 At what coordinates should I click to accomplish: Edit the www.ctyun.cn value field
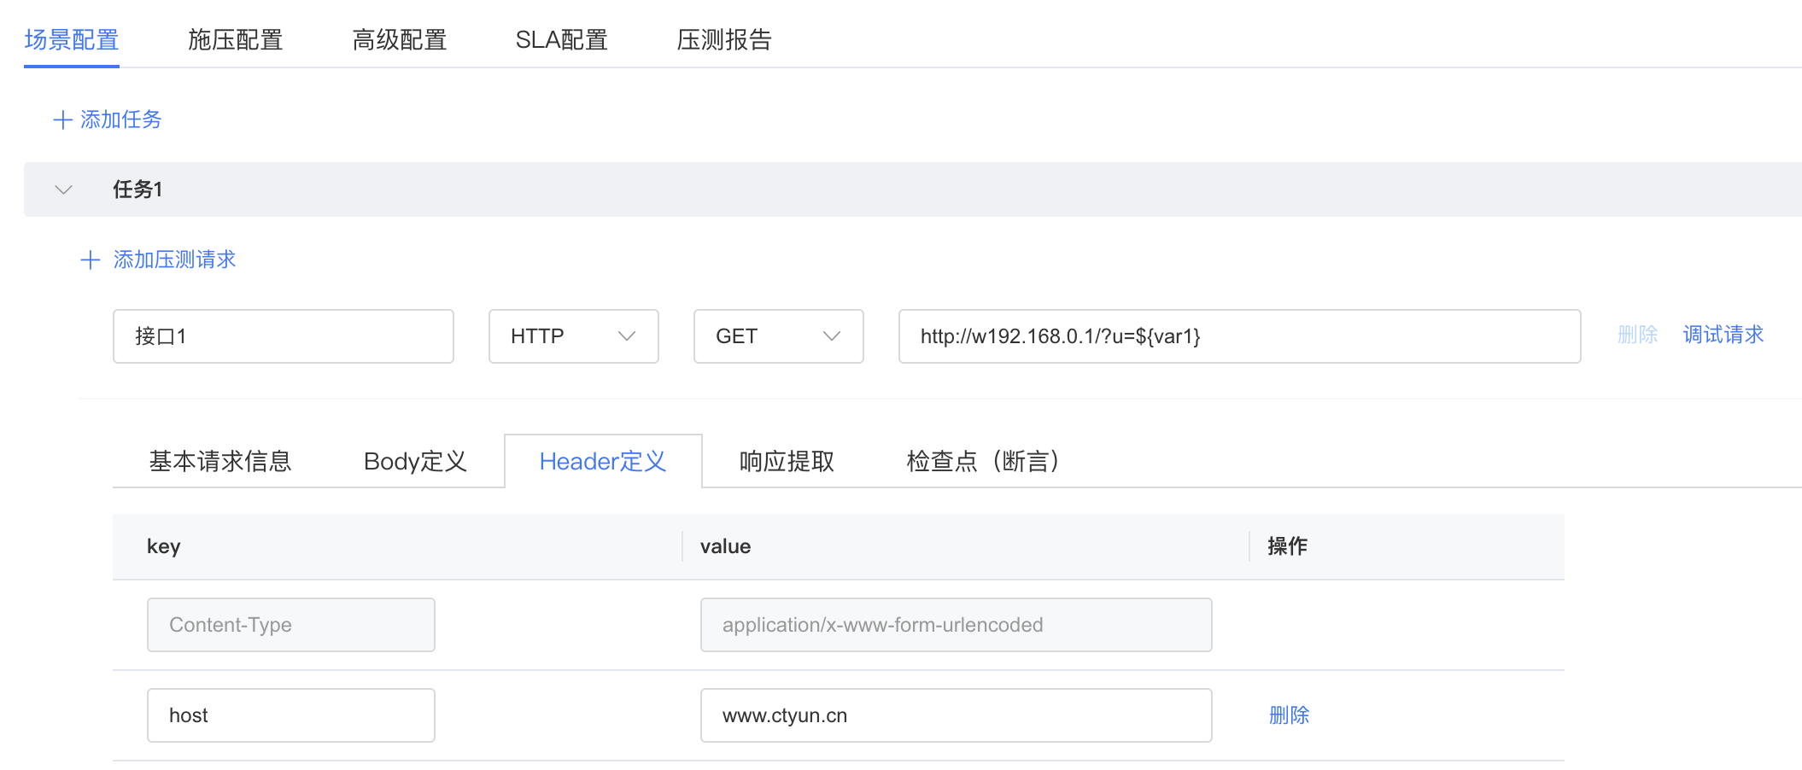955,715
